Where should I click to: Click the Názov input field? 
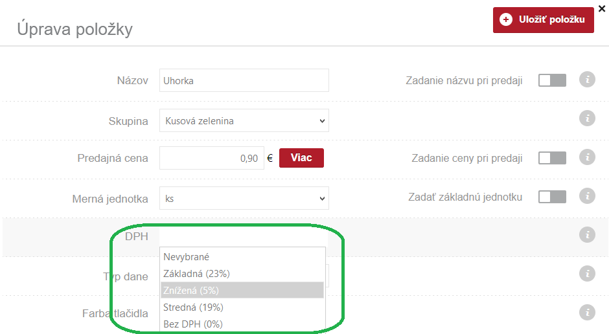[x=244, y=81]
